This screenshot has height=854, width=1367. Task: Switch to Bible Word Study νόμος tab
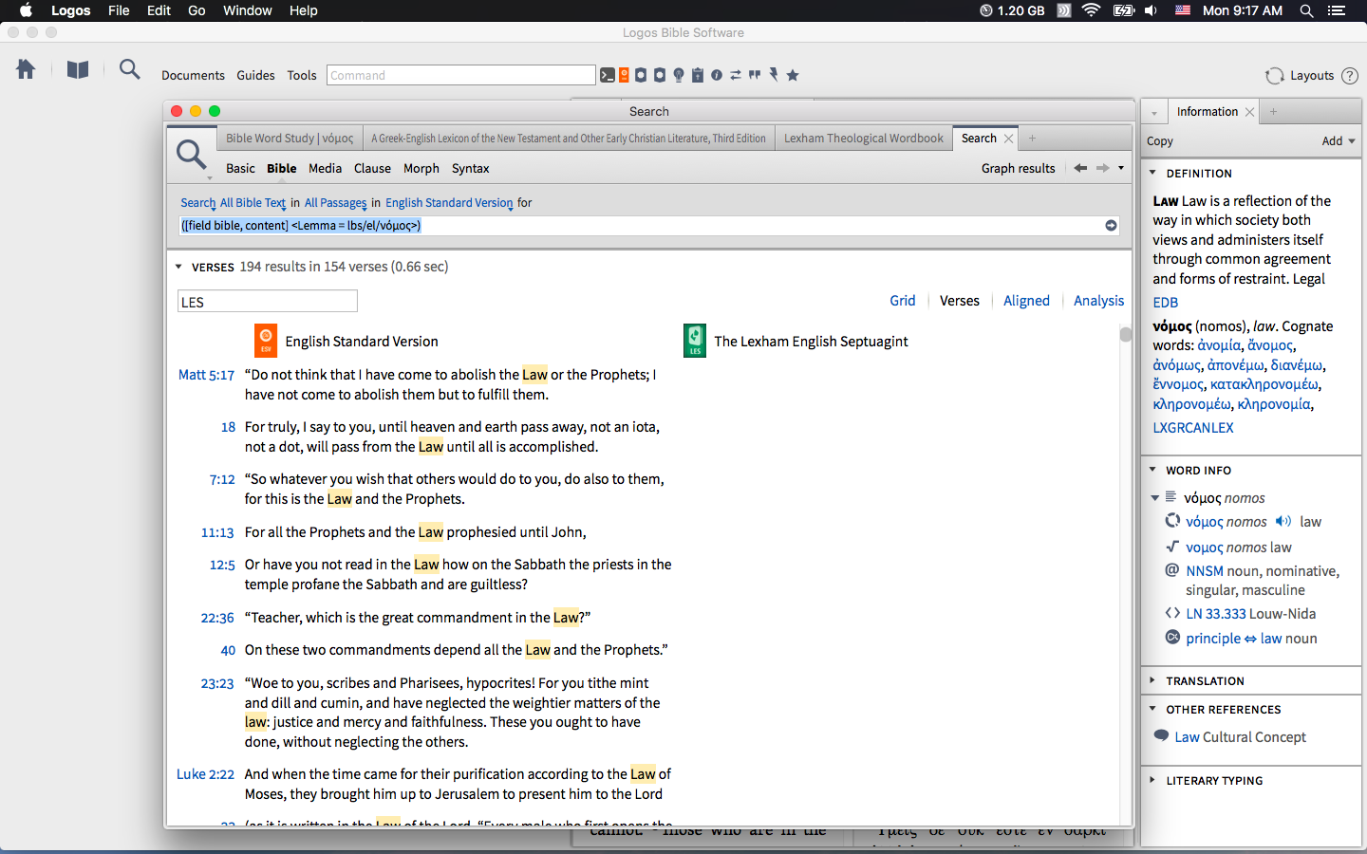pos(290,139)
